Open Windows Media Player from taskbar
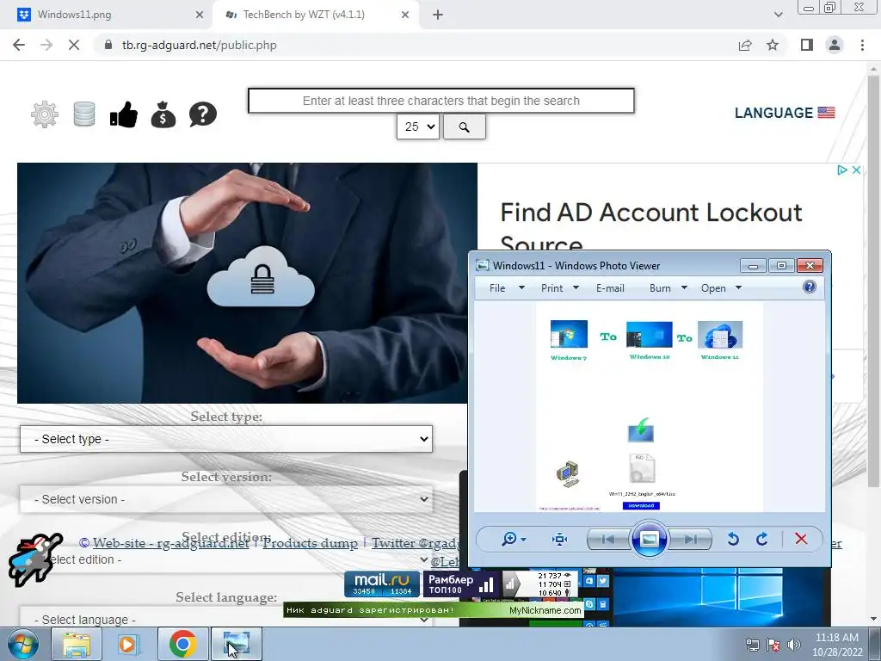881x661 pixels. [x=128, y=644]
